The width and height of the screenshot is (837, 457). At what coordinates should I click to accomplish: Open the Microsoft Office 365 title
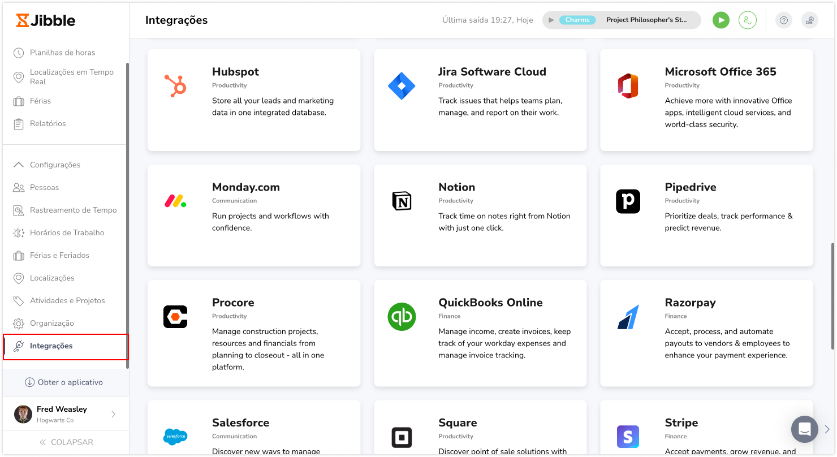coord(720,72)
